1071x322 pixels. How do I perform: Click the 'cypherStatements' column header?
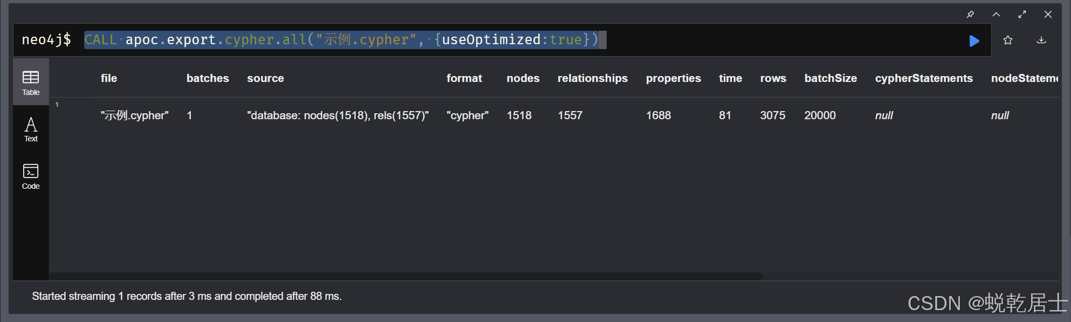[x=924, y=78]
